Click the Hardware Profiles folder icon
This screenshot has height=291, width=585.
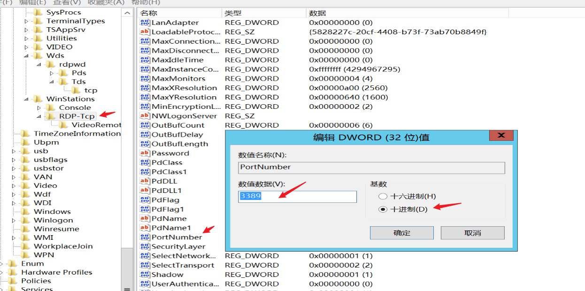tap(13, 272)
